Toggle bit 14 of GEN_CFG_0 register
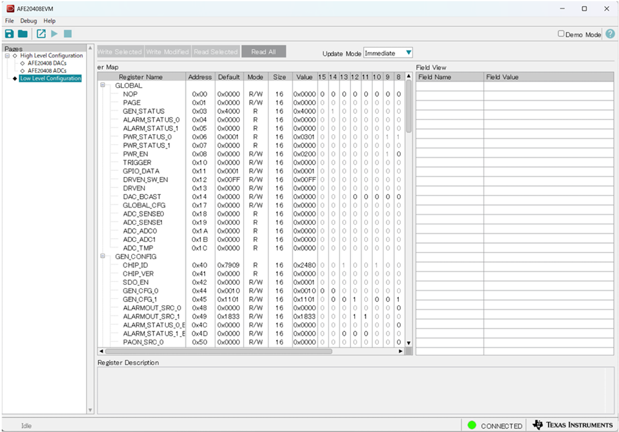This screenshot has width=619, height=432. (333, 291)
